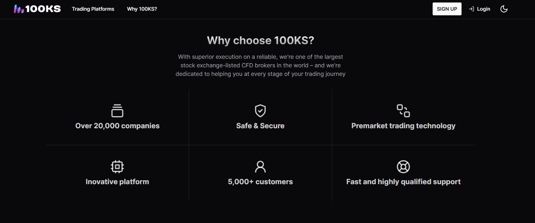Select the Safe & Secure heading

coord(260,126)
